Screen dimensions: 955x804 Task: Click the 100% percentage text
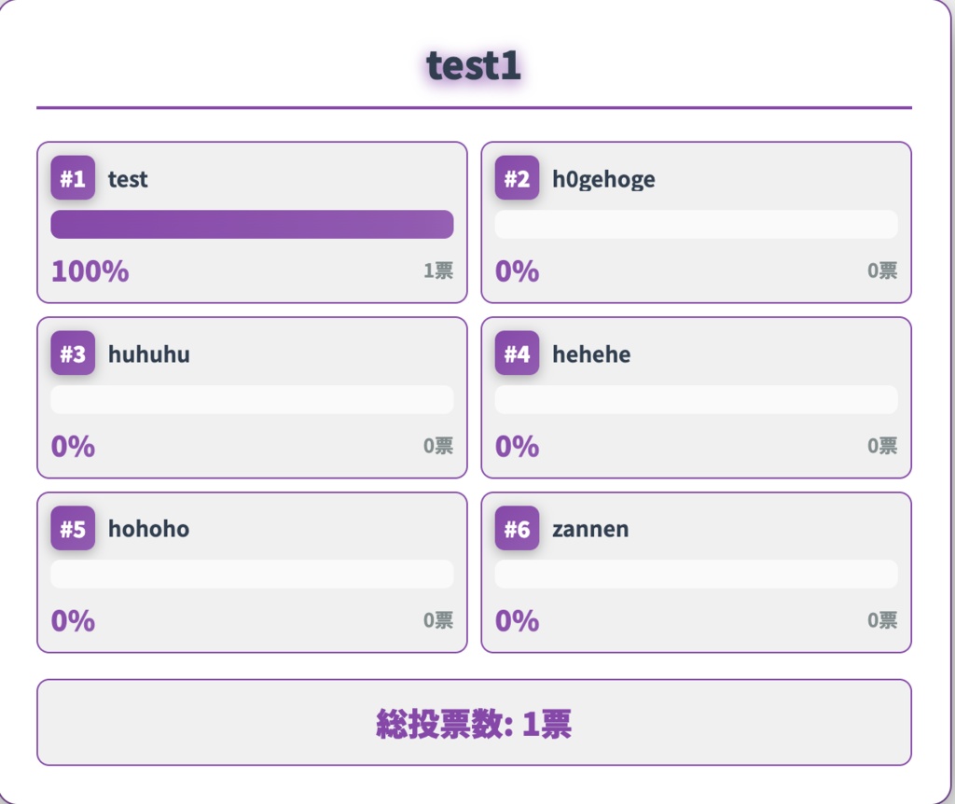90,271
